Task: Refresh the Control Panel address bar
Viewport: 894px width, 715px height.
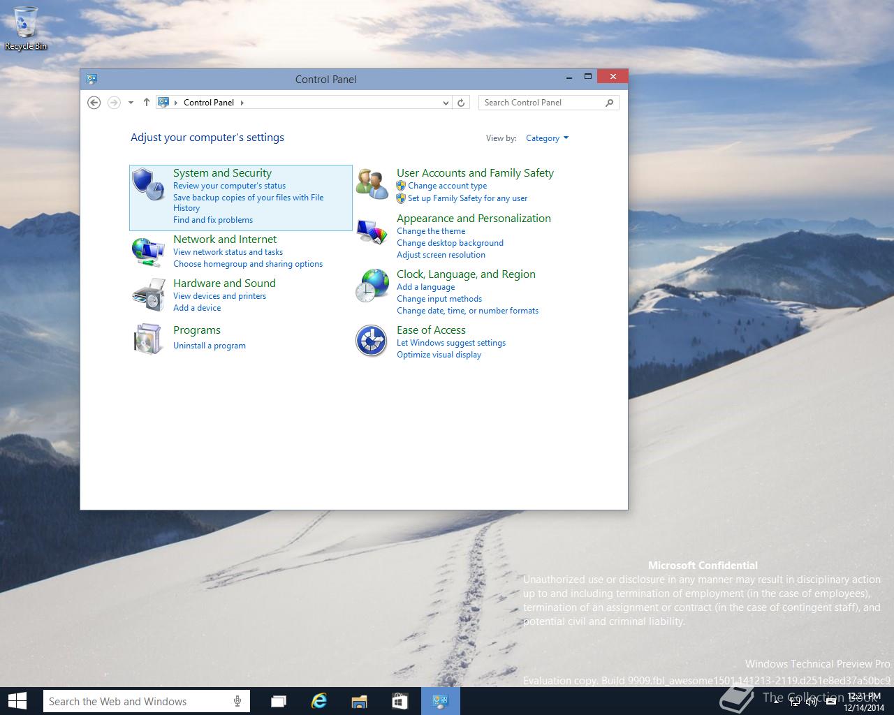Action: (461, 103)
